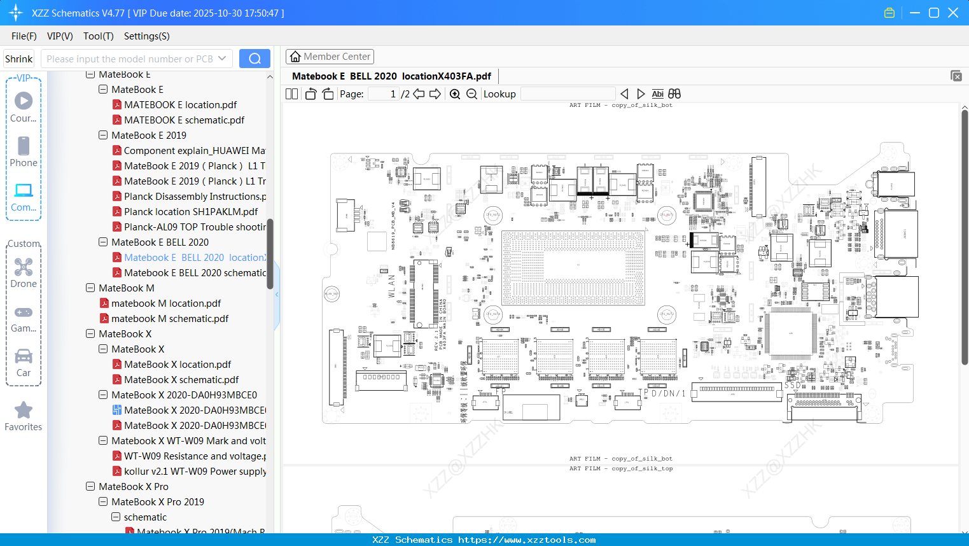Open the Game console category
Screen dimensions: 969x546
[x=24, y=319]
